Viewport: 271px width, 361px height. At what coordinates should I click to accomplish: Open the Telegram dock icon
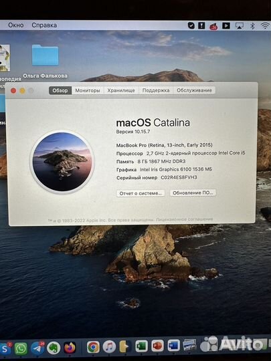(37, 348)
